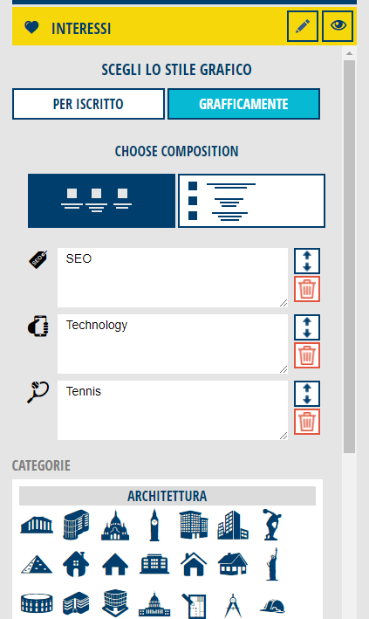The image size is (369, 619).
Task: Pick the Big Ben clock tower icon
Action: (154, 525)
